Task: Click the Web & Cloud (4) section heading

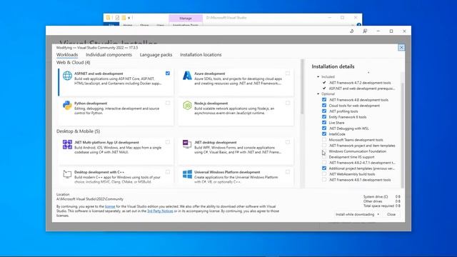Action: (x=73, y=63)
